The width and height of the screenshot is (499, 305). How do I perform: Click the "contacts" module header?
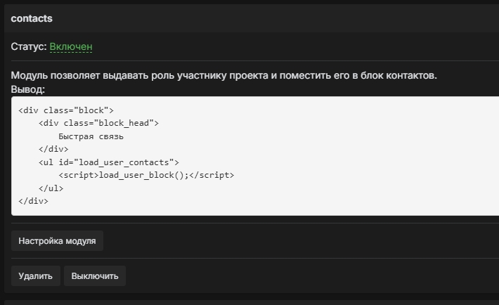32,18
